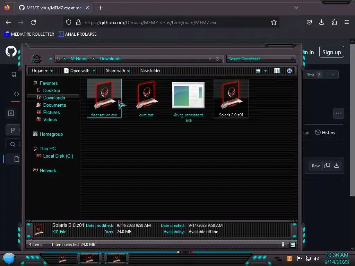Click the tracking protection shield icon

pos(69,23)
